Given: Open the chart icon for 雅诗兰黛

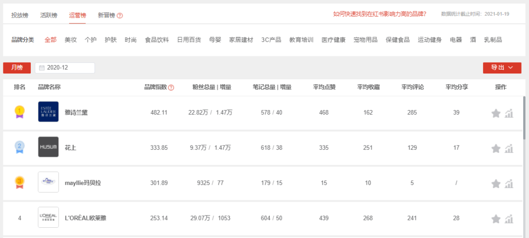Looking at the screenshot, I should click(509, 113).
